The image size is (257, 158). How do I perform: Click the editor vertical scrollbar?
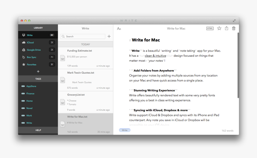pos(238,65)
